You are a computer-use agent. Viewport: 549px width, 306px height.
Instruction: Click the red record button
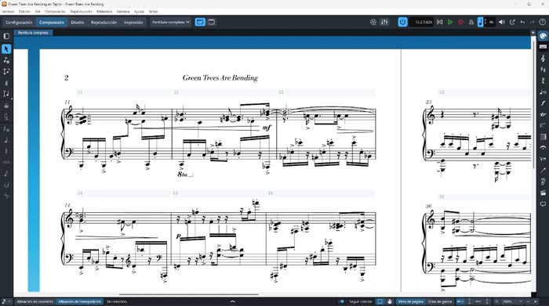pyautogui.click(x=461, y=22)
